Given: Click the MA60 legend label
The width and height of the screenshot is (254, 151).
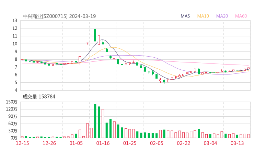Looking at the screenshot, I should (241, 16).
